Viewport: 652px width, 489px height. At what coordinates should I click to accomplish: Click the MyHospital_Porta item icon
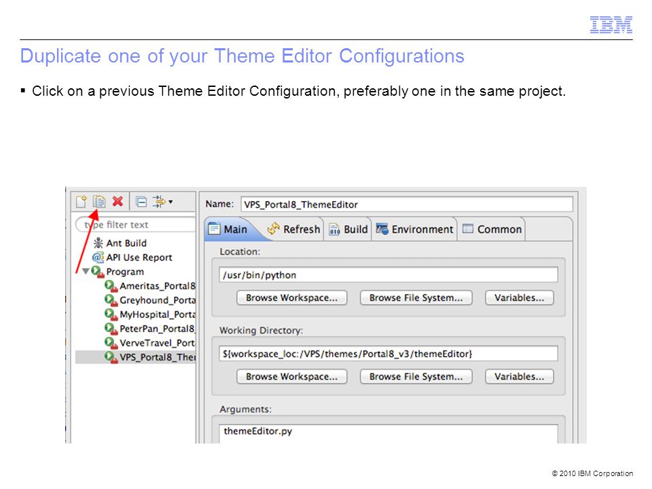pyautogui.click(x=111, y=314)
